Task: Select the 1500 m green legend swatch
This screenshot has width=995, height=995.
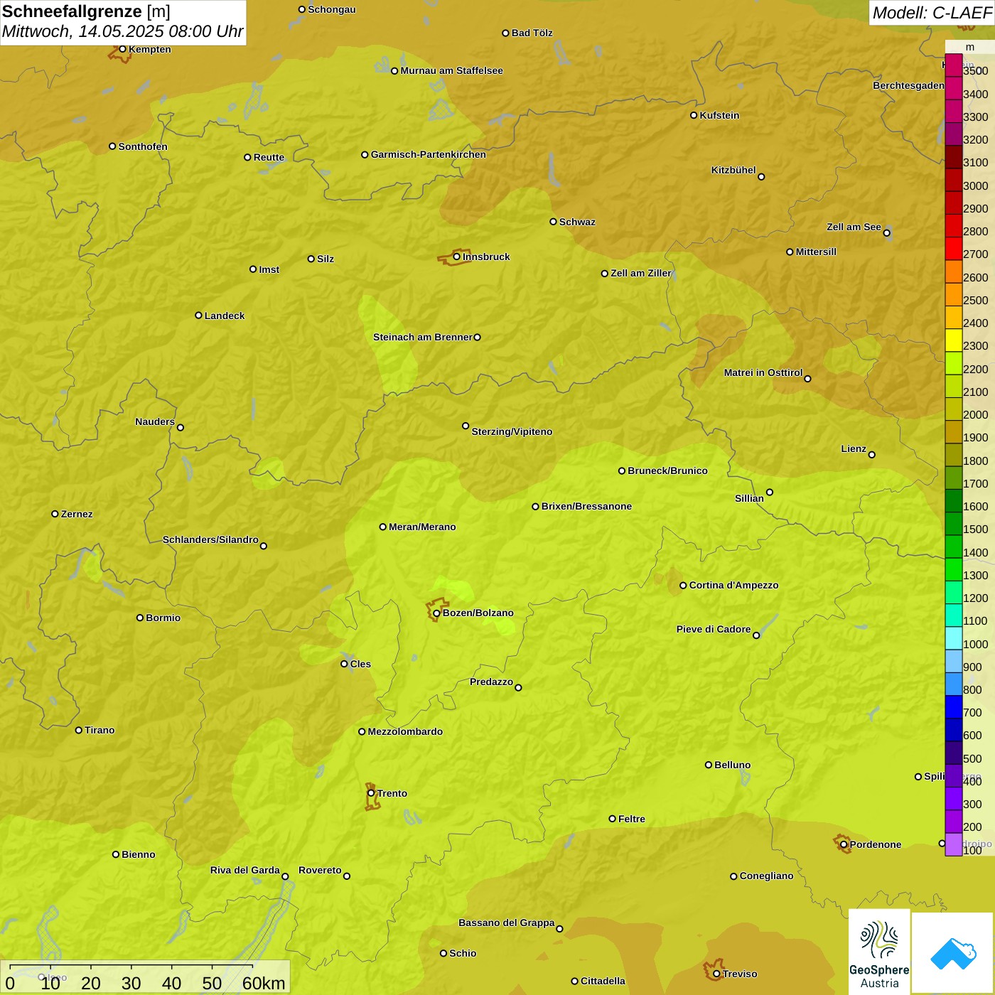Action: [x=954, y=524]
